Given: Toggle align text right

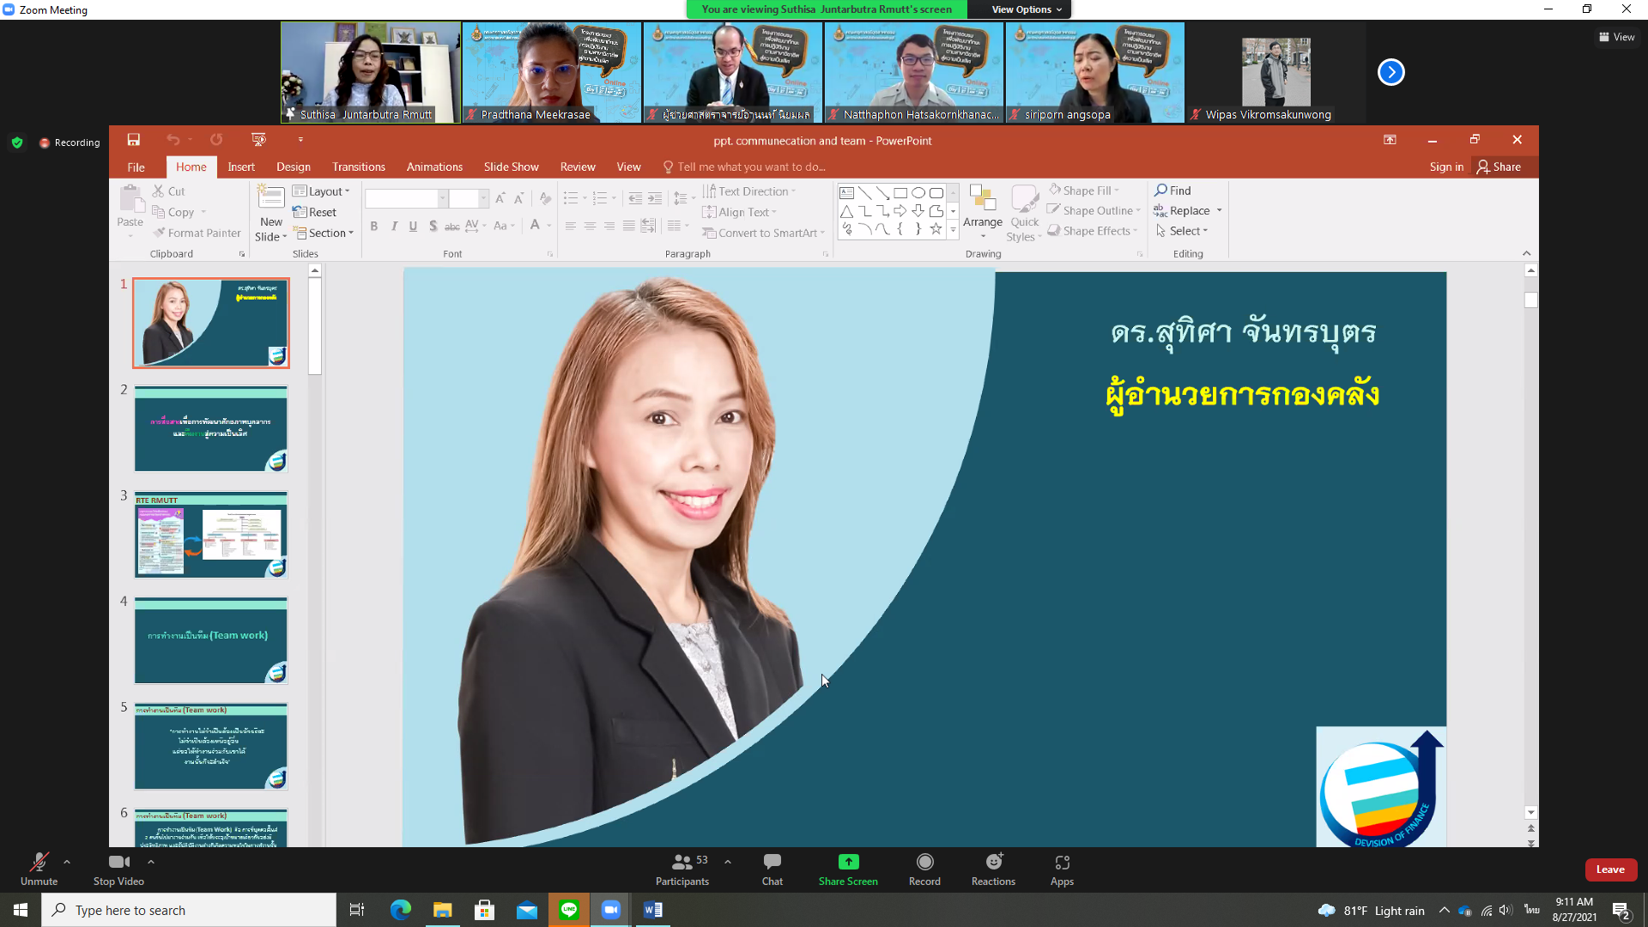Looking at the screenshot, I should click(x=609, y=226).
